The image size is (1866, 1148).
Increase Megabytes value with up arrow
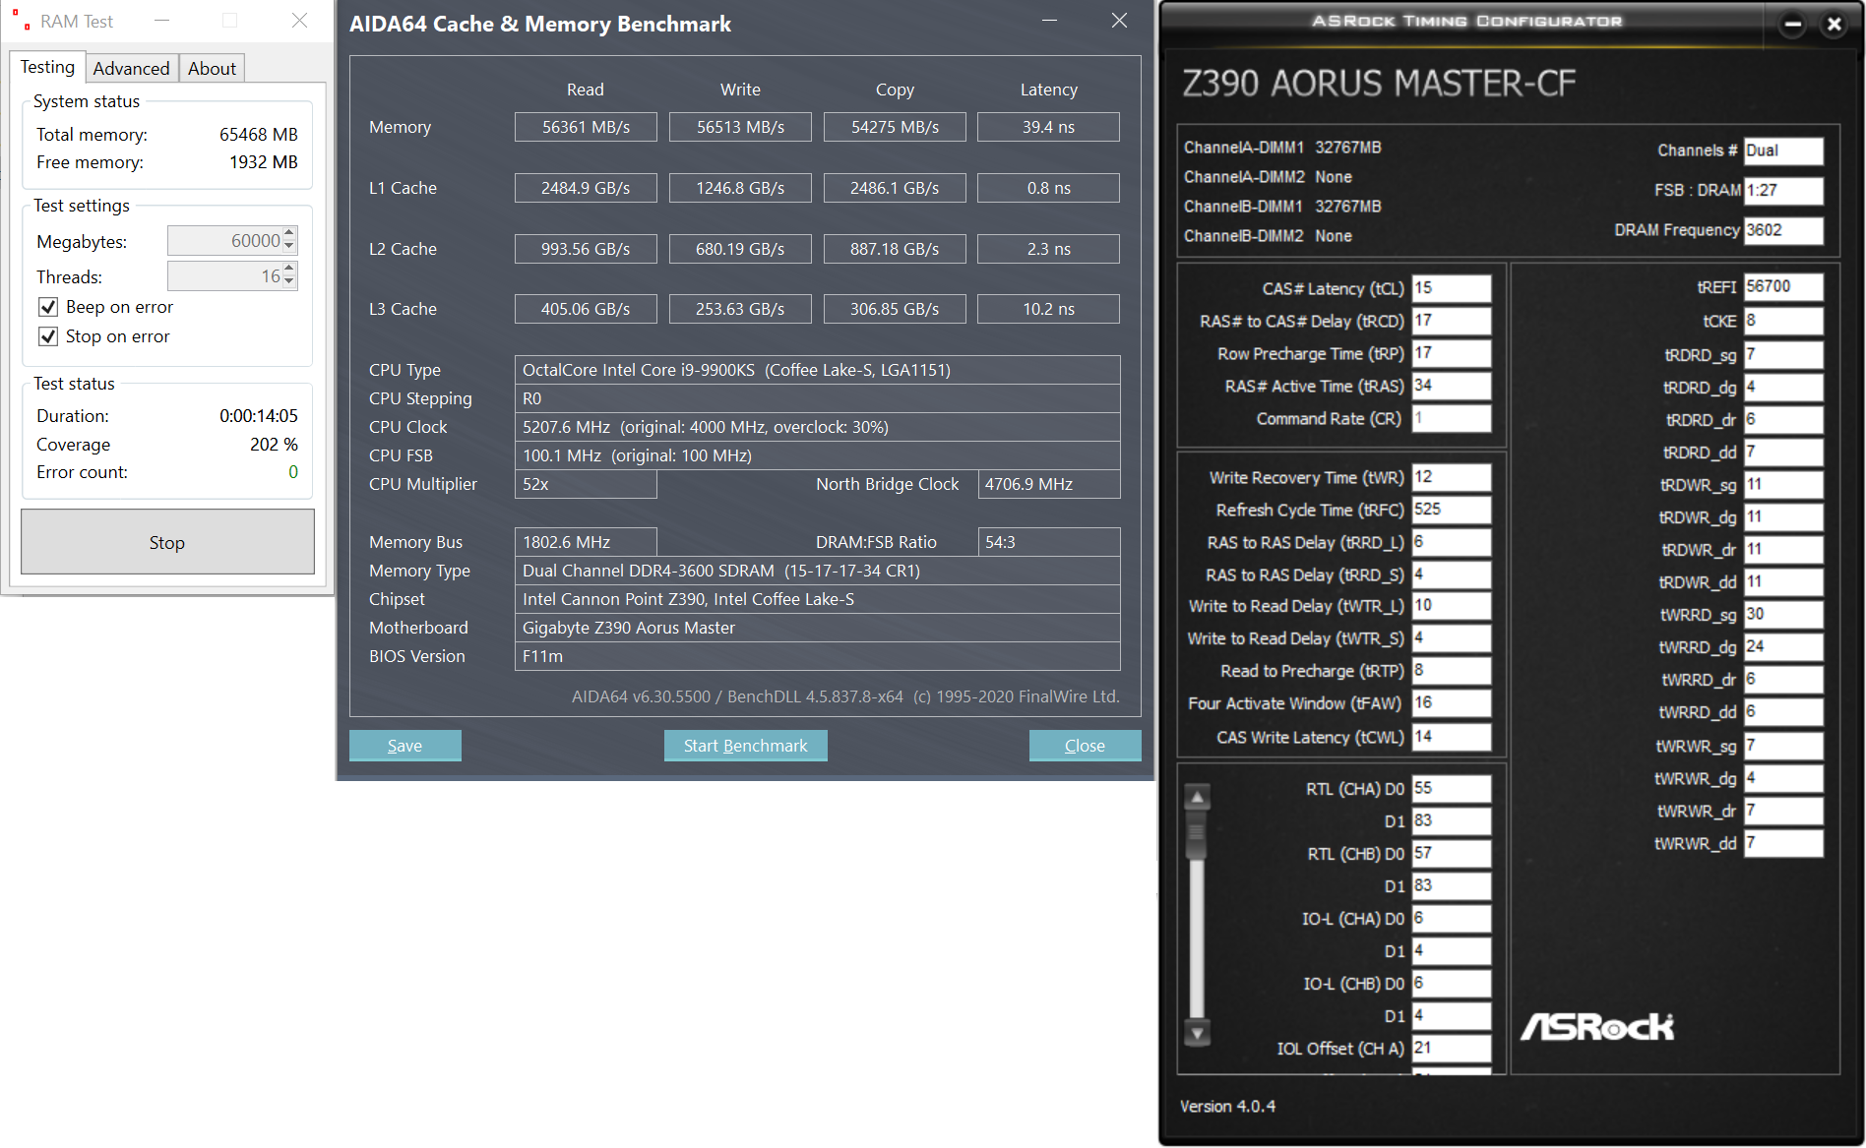coord(289,234)
